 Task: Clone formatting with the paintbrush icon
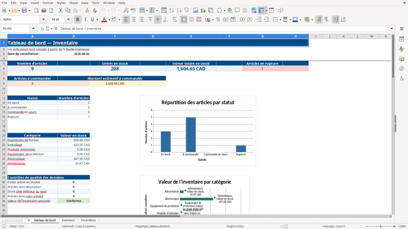[87, 11]
